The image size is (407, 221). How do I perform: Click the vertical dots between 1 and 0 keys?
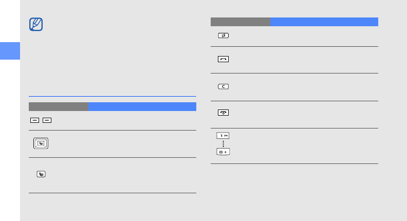[x=223, y=144]
